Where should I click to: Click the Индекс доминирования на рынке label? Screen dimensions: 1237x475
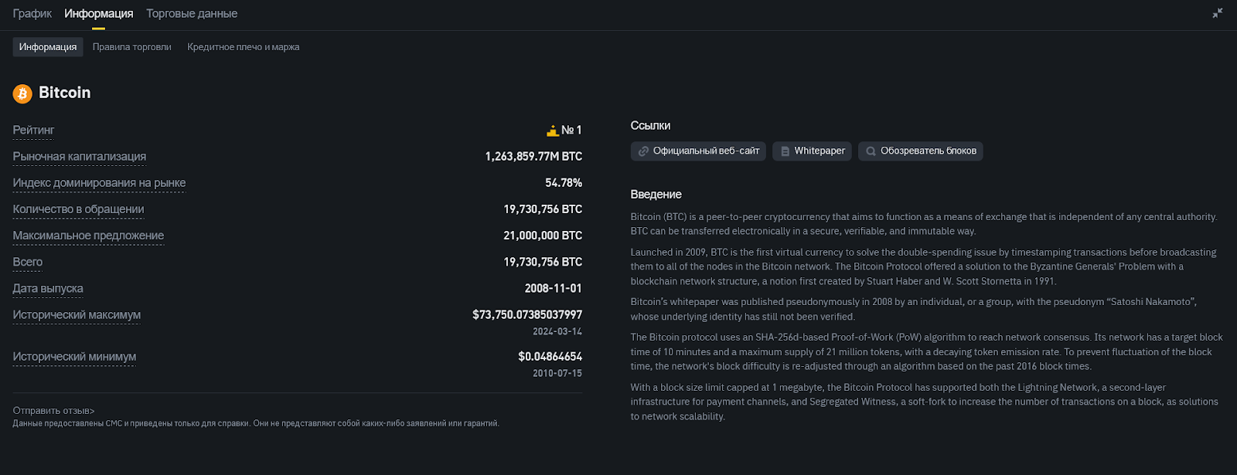point(99,183)
